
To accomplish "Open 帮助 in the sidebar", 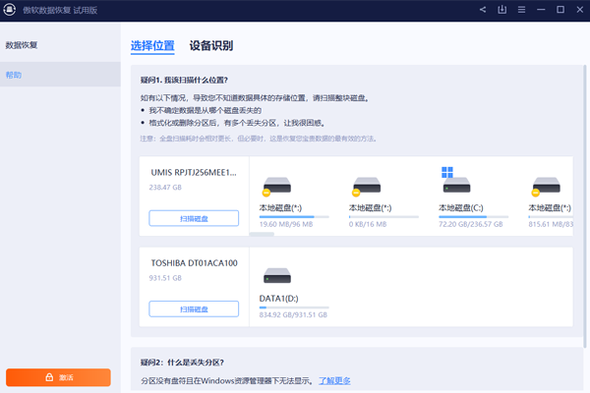I will [x=14, y=75].
